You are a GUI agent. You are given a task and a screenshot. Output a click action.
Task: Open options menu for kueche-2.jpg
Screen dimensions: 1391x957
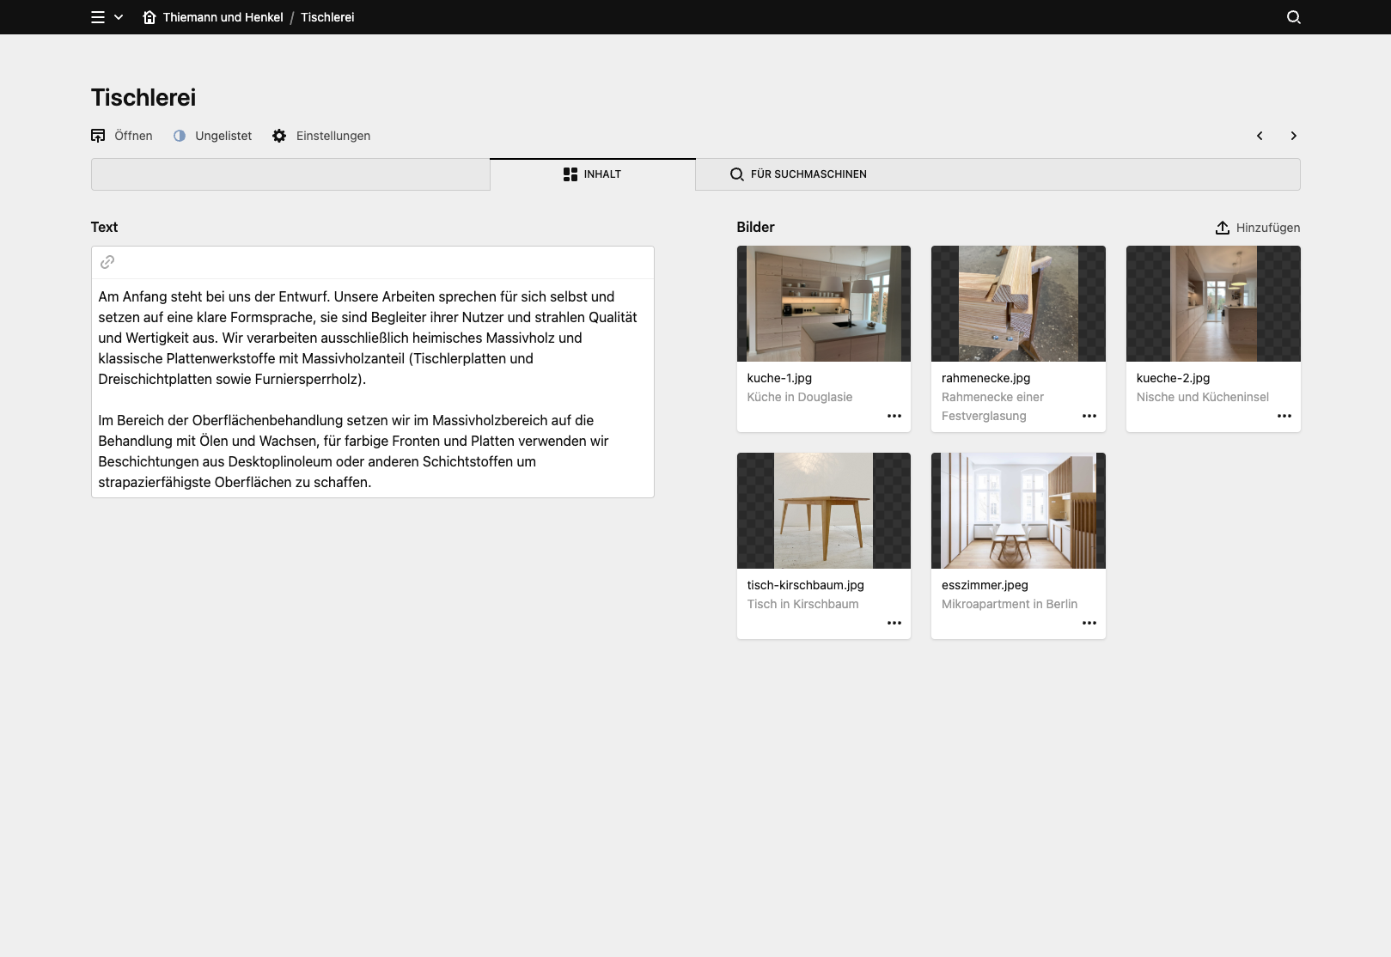1284,416
